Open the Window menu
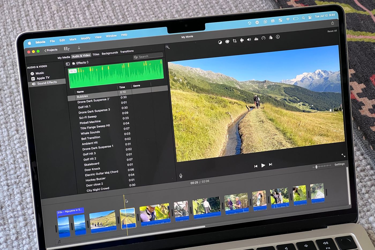 (111, 36)
